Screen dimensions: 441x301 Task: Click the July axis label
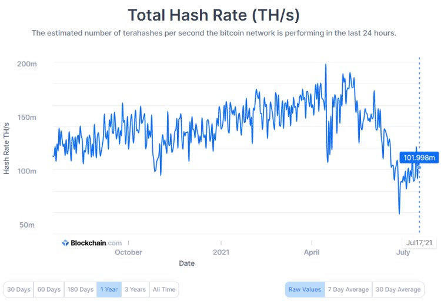pyautogui.click(x=403, y=252)
